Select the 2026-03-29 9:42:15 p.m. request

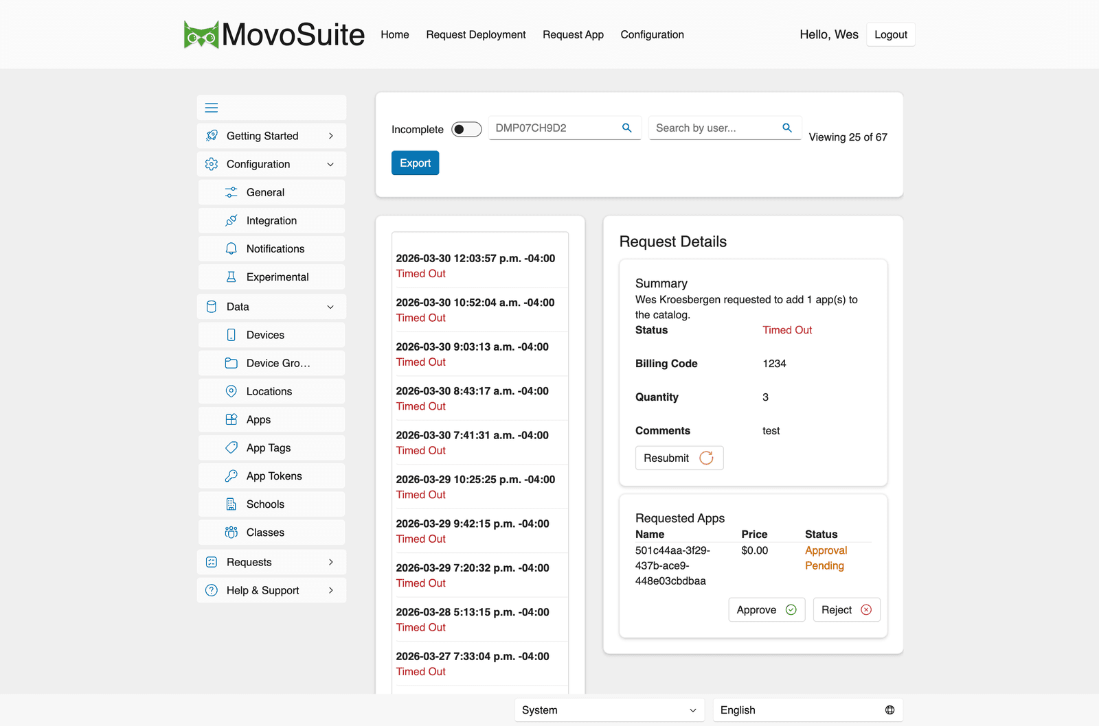480,531
